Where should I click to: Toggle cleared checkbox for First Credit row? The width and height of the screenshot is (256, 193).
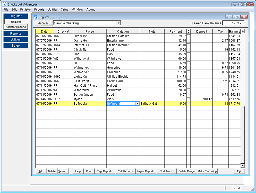(188, 81)
